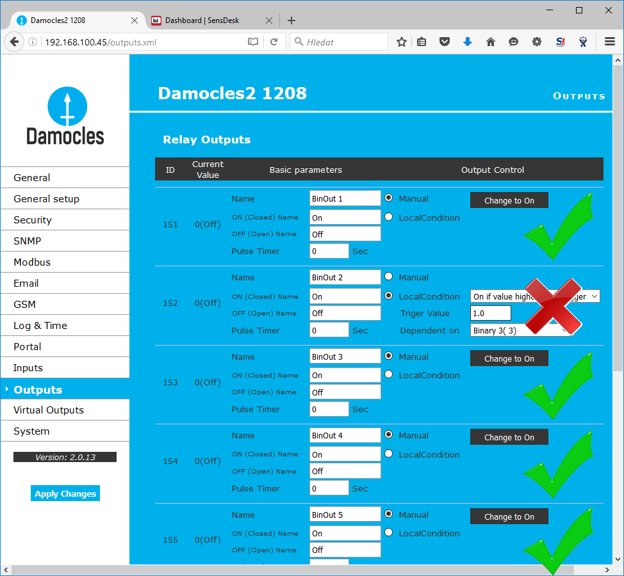Image resolution: width=624 pixels, height=576 pixels.
Task: Open the Modbus menu page
Action: [65, 262]
